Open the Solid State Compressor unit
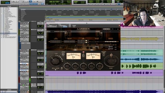 [x=111, y=42]
